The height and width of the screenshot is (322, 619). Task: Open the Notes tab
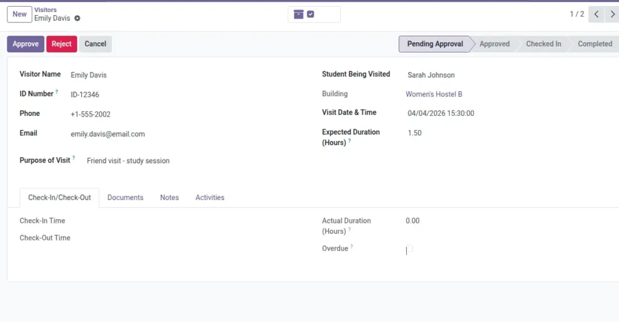point(169,198)
